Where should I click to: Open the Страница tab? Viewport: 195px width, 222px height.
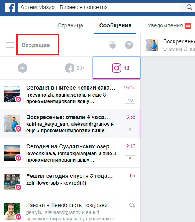[70, 25]
